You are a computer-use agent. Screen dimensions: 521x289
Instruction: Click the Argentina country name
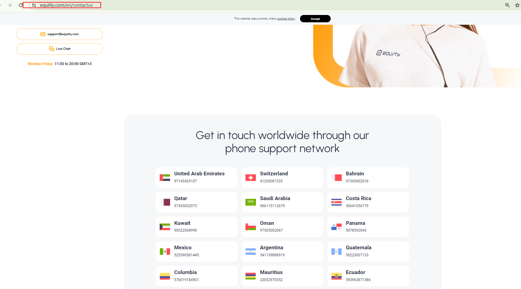[x=272, y=247]
